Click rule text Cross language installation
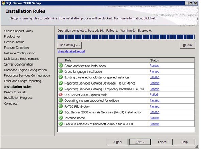 tap(83, 72)
